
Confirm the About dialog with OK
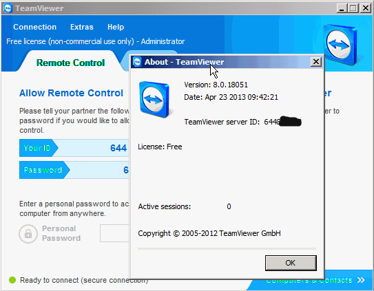click(291, 263)
